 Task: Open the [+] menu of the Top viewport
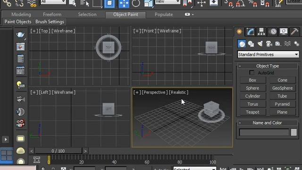(x=34, y=31)
